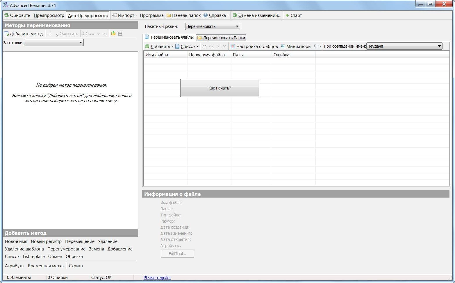Click move-up icon in methods toolbar

point(92,34)
